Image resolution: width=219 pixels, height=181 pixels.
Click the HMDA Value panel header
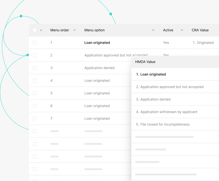[145, 62]
